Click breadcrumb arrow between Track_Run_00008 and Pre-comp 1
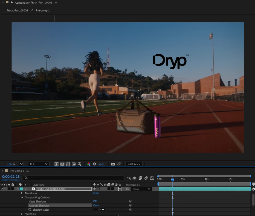 (x=32, y=10)
